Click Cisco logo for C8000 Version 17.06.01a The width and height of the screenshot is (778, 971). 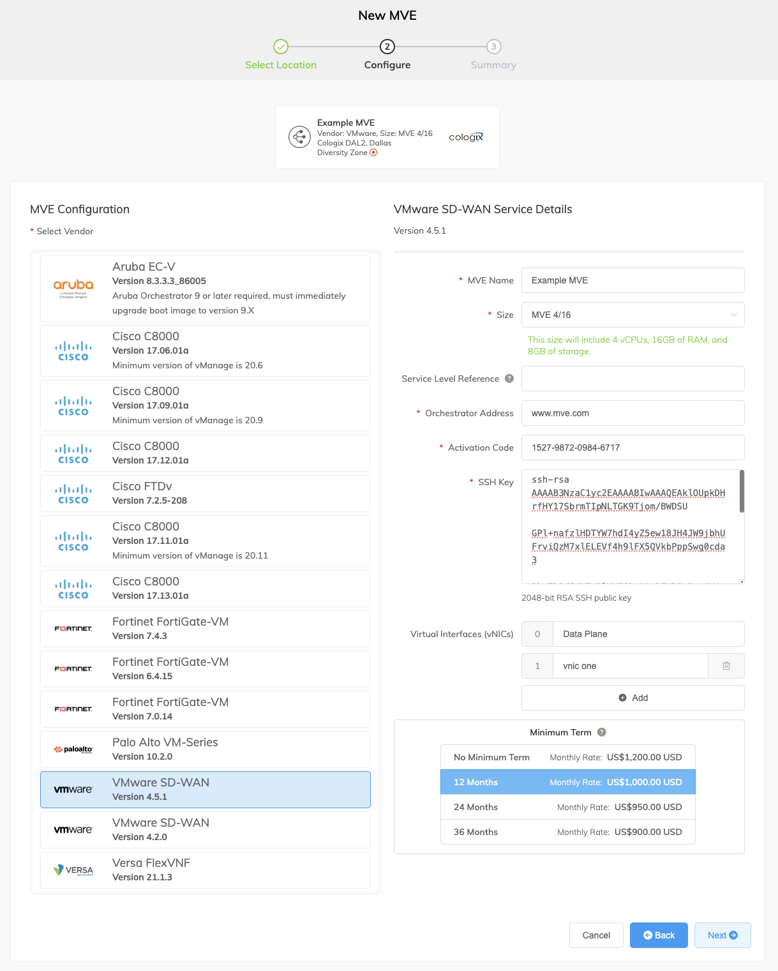(x=73, y=351)
